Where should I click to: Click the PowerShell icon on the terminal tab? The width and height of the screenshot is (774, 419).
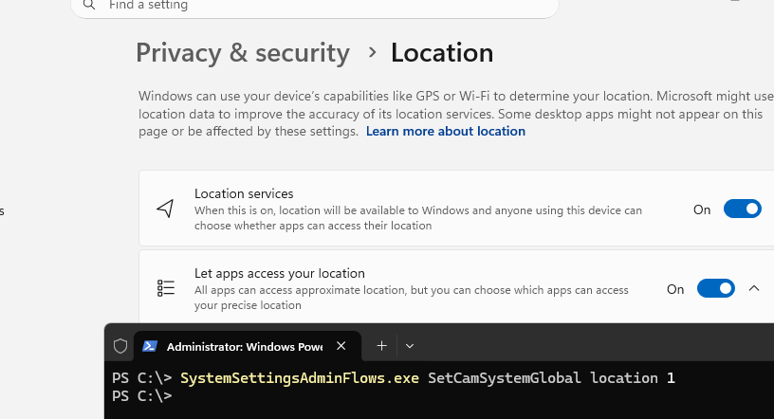click(150, 346)
